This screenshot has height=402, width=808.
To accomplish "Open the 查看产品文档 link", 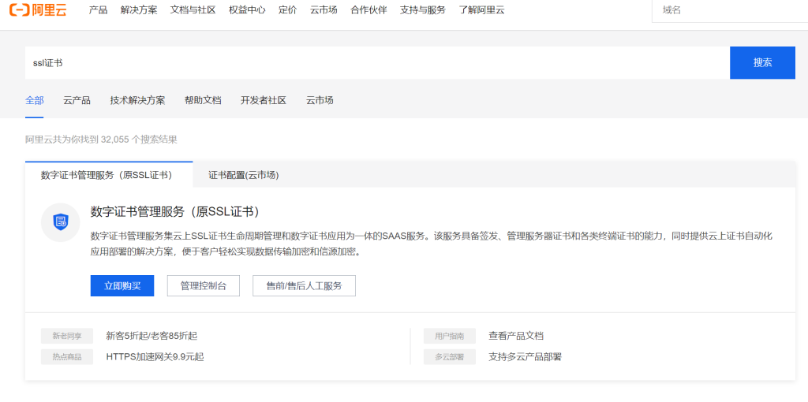I will (516, 336).
